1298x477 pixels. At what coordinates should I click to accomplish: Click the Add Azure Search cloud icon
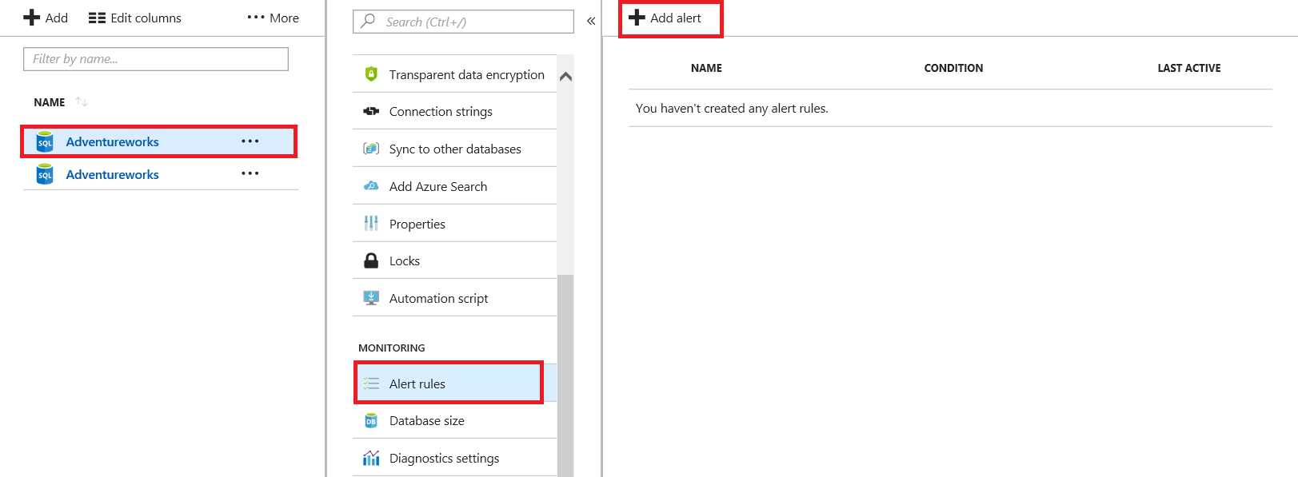(x=371, y=186)
